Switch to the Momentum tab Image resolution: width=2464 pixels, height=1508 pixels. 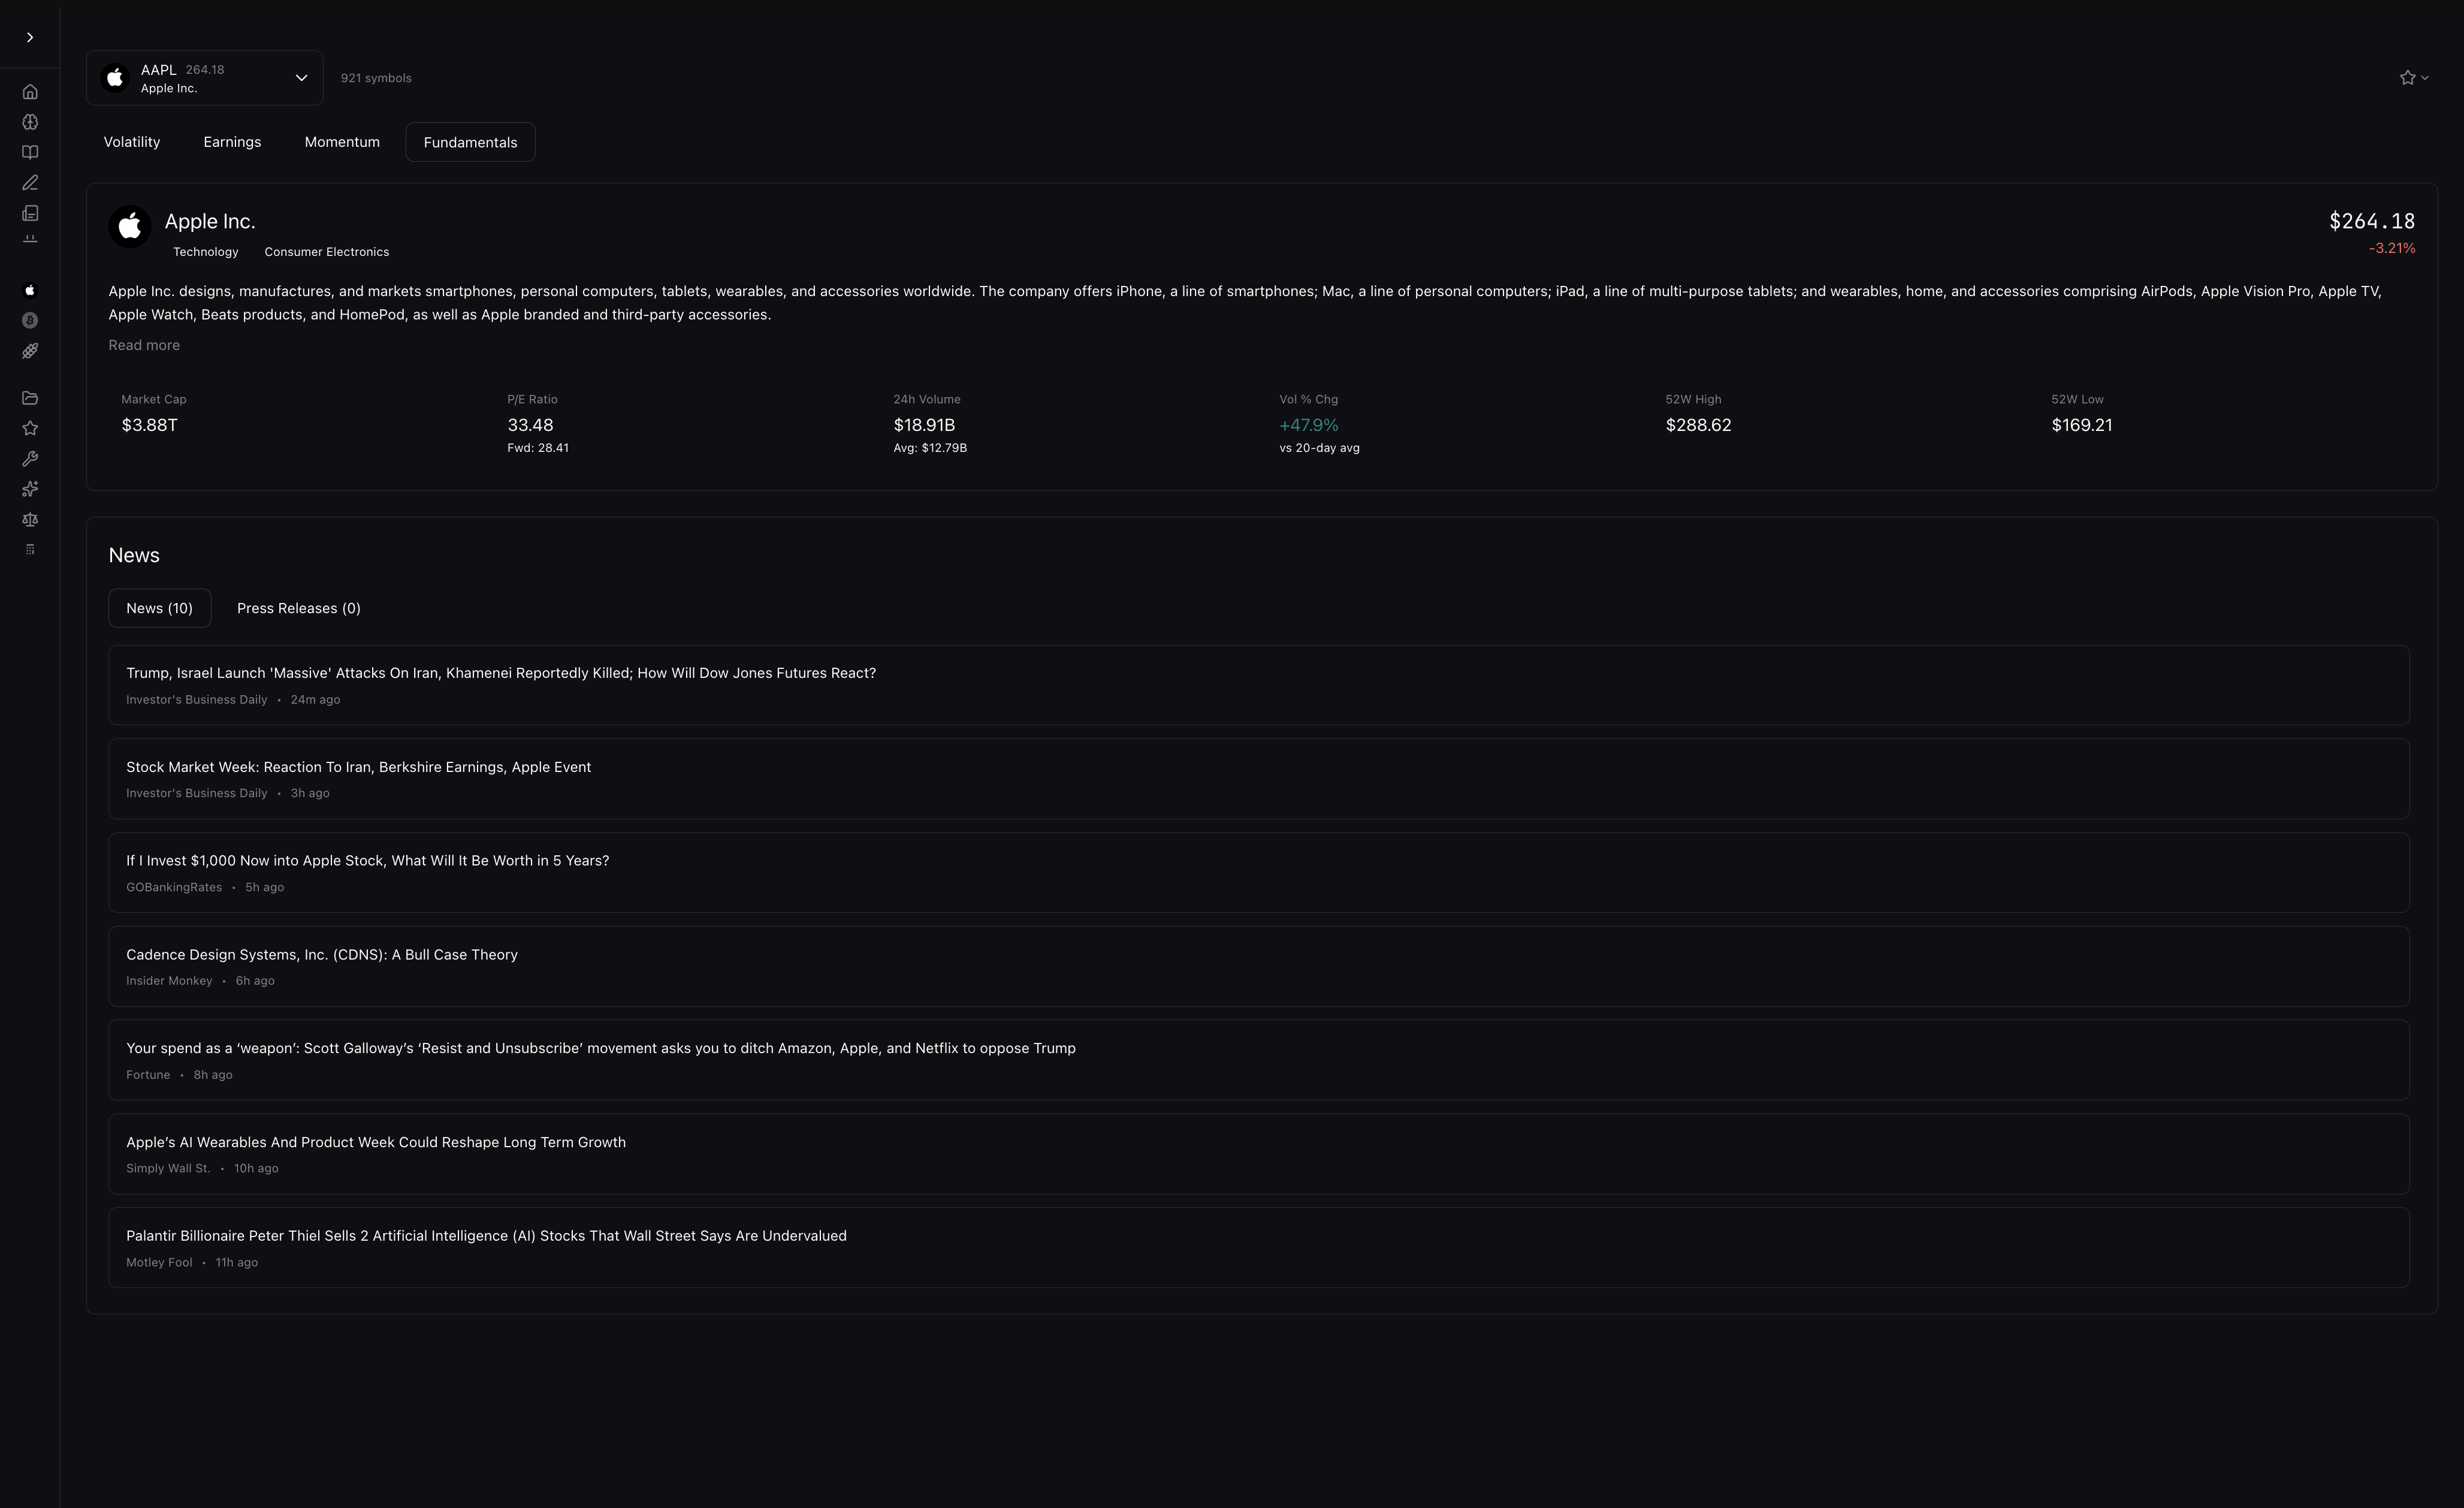(x=342, y=142)
